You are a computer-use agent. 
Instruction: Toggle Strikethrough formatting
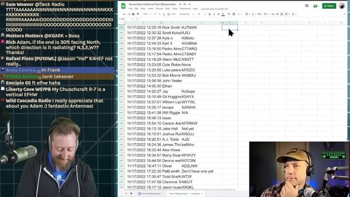point(219,14)
